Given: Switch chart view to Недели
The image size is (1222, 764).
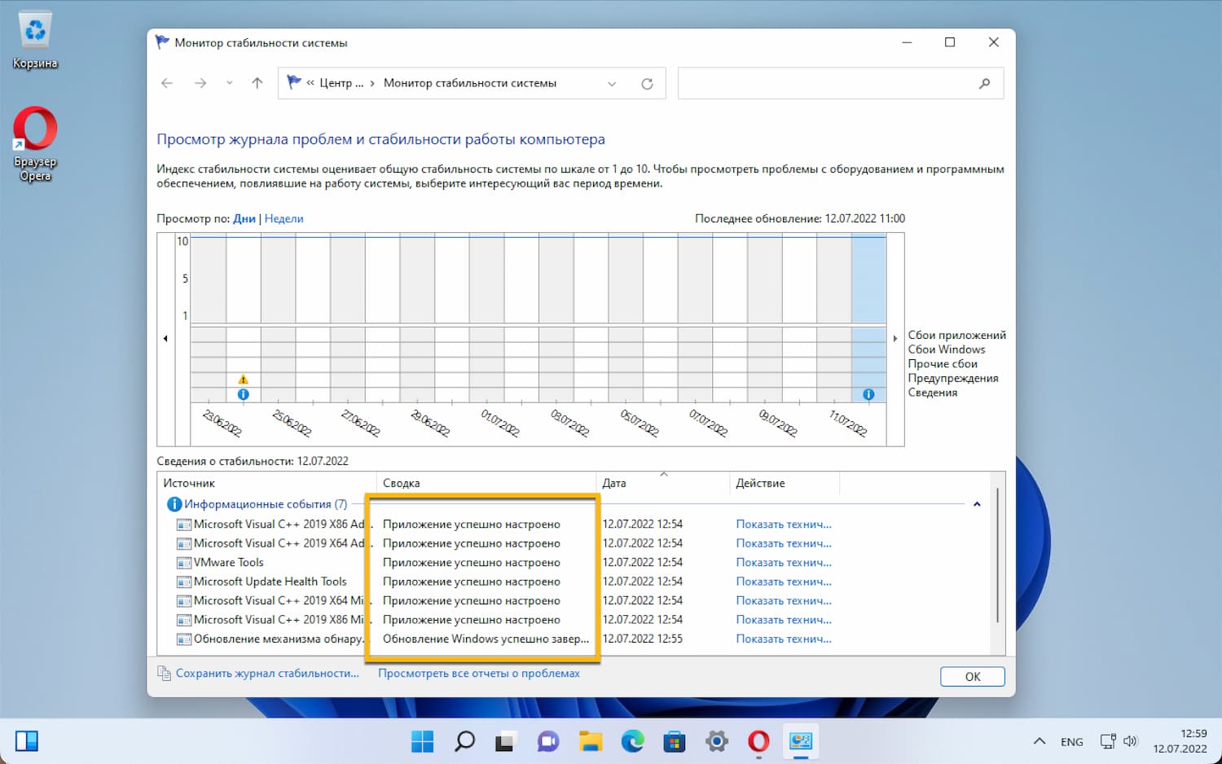Looking at the screenshot, I should (284, 218).
